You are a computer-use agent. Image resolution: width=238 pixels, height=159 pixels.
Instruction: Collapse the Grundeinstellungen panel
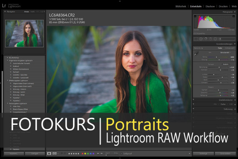tap(235, 44)
